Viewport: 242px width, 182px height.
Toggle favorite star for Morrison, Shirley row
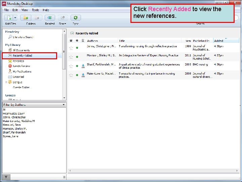tap(71, 57)
